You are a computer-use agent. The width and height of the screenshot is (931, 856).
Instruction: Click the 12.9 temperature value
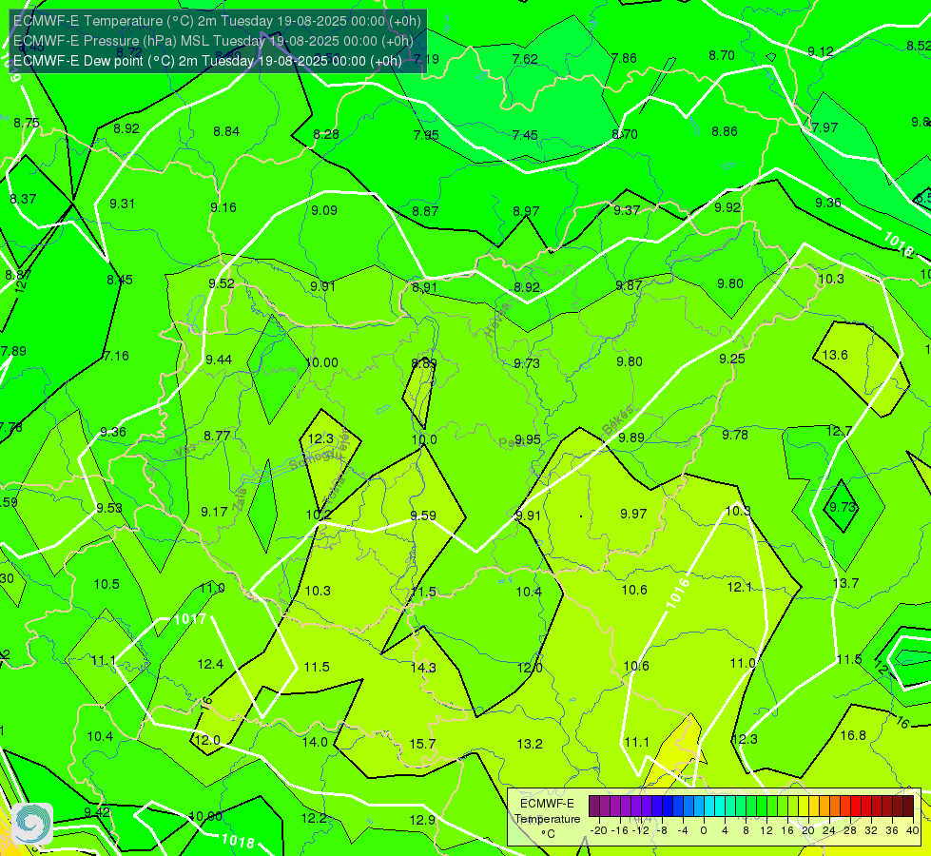click(422, 820)
